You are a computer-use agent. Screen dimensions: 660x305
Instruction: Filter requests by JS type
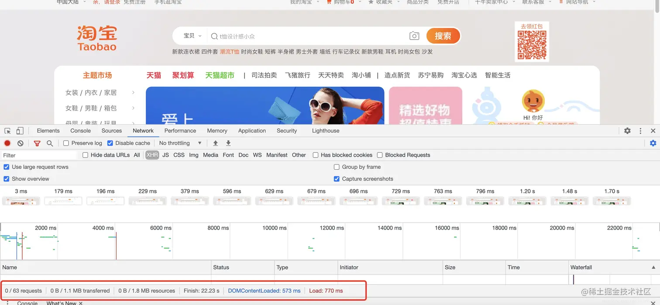[x=165, y=155]
